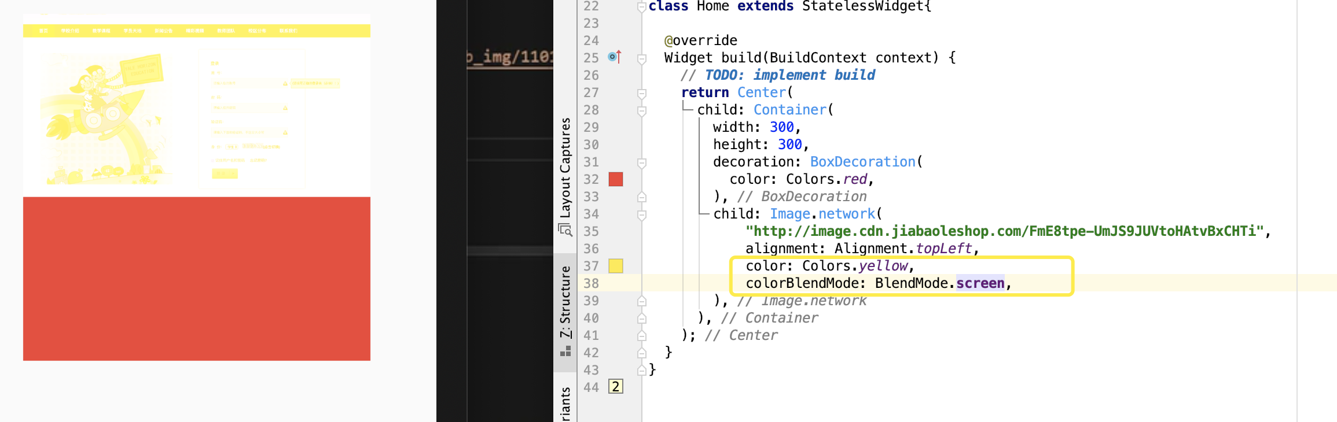Click the image URL string on line 35
1337x422 pixels.
coord(1004,231)
